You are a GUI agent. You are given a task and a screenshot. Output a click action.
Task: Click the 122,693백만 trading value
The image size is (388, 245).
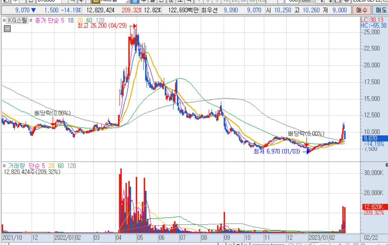184,10
